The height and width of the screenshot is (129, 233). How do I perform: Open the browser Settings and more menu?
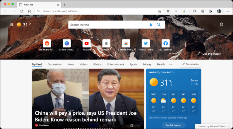pos(227,11)
